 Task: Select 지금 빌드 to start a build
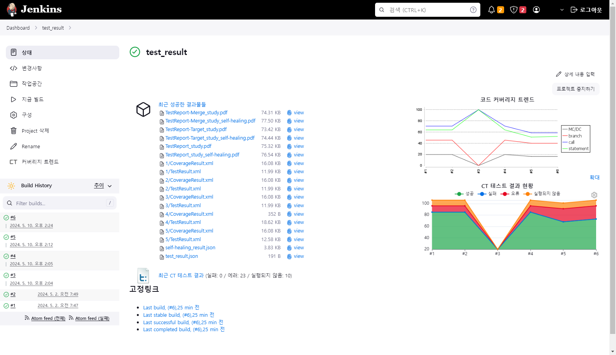pyautogui.click(x=62, y=99)
